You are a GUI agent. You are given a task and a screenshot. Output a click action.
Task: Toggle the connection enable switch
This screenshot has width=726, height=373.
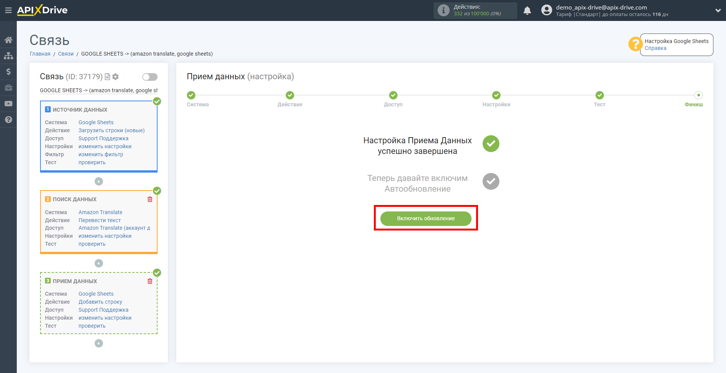tap(150, 77)
